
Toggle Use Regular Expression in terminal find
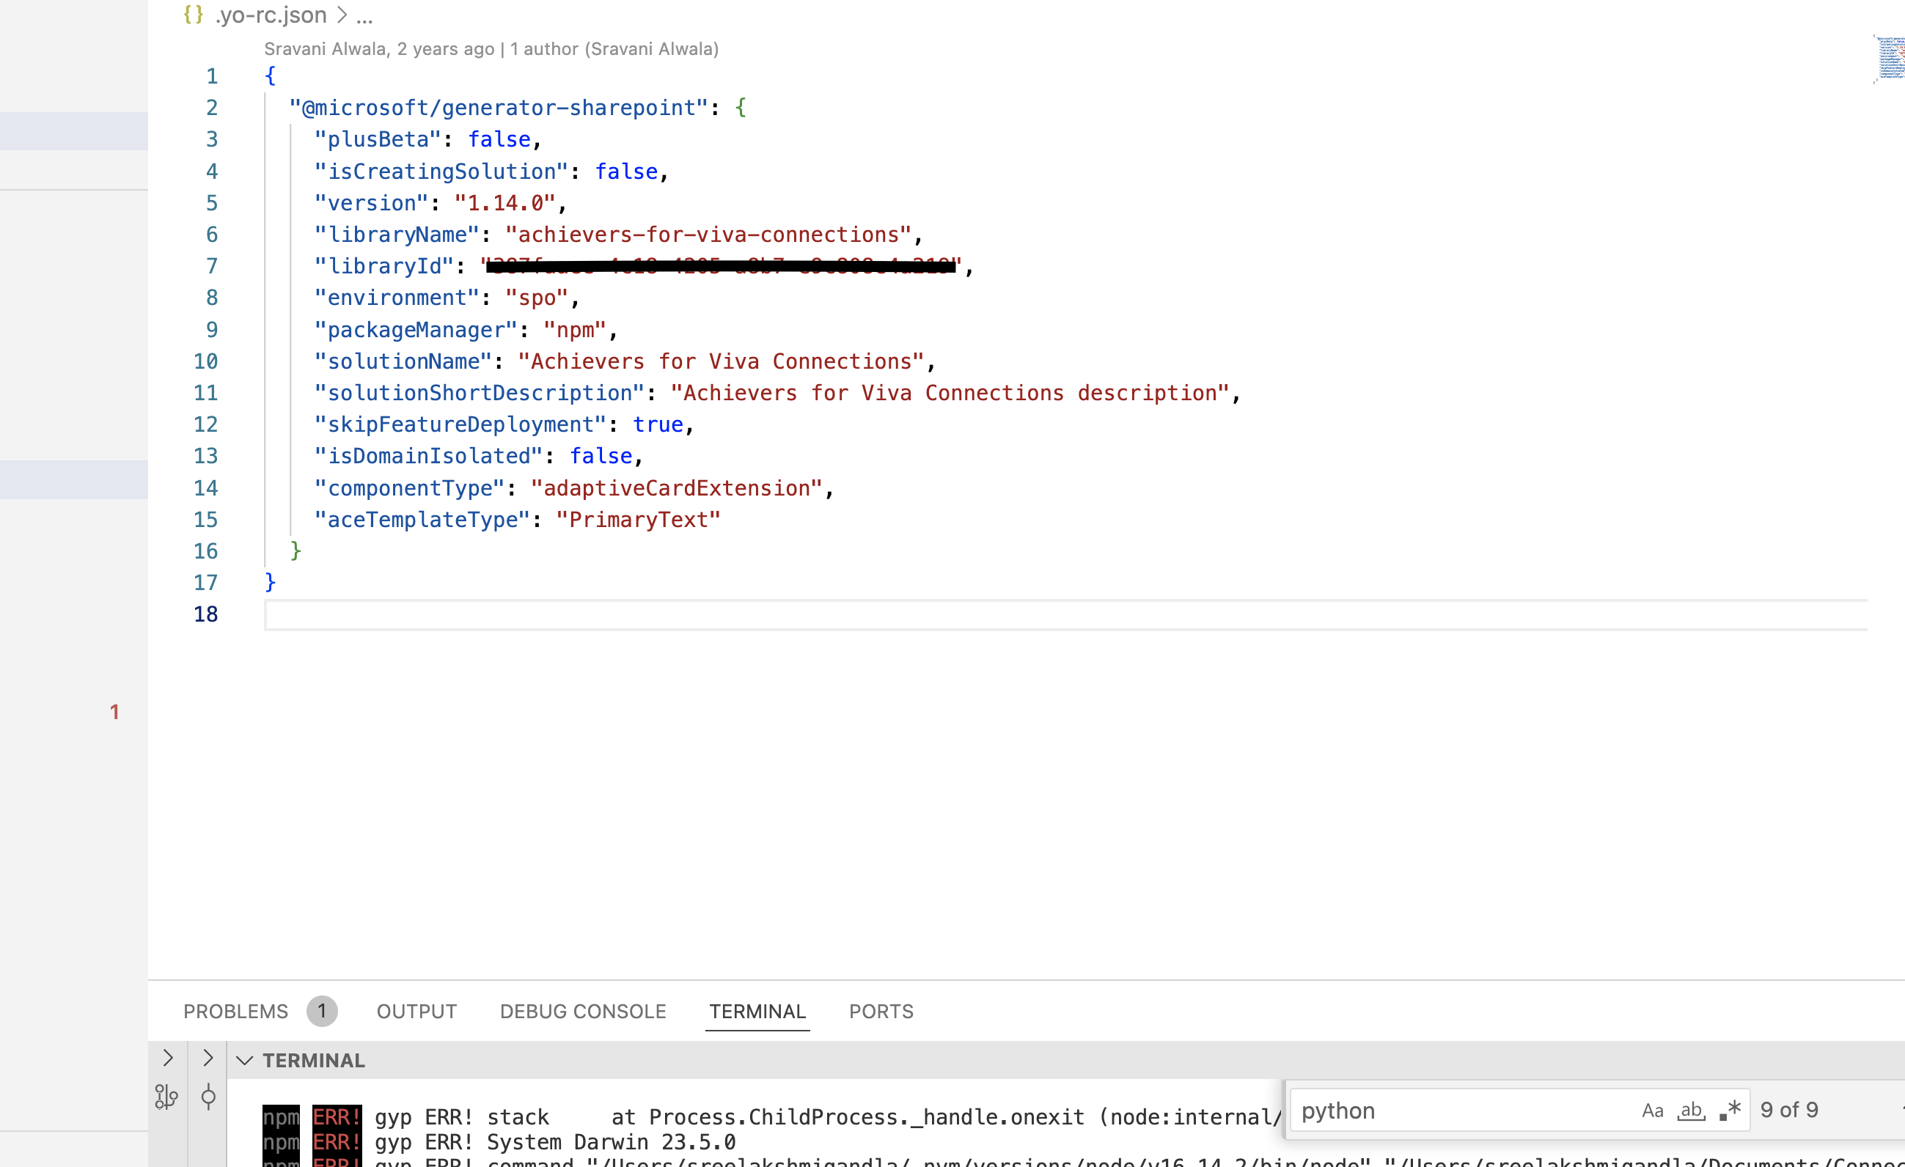[x=1730, y=1111]
